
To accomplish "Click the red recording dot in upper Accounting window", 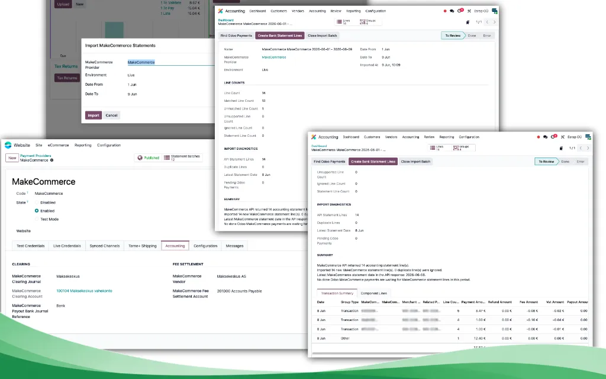I will (445, 11).
